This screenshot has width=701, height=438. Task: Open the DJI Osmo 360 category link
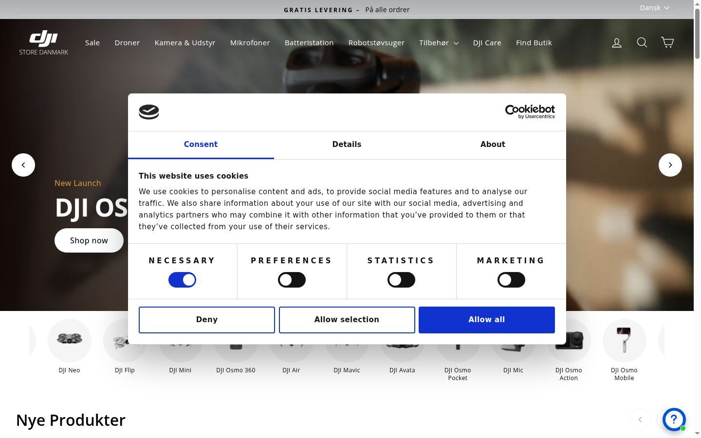point(236,370)
